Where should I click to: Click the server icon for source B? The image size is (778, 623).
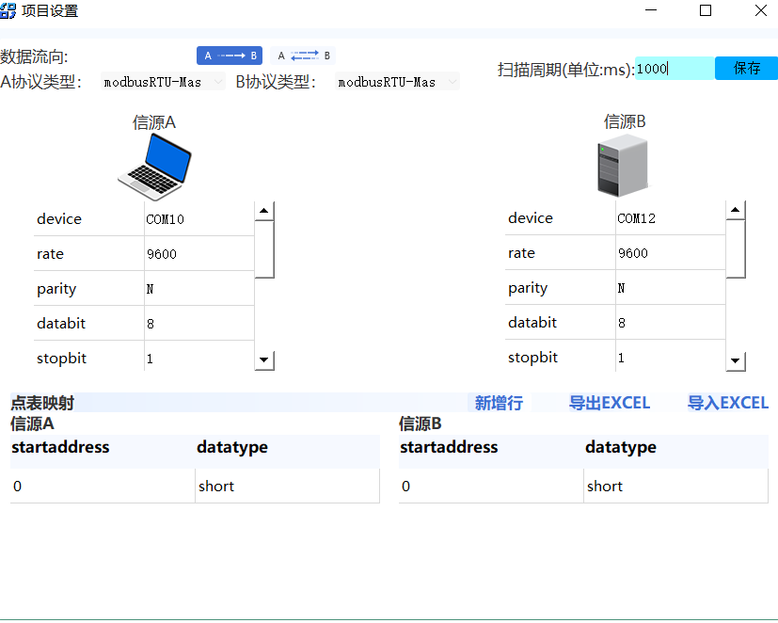[622, 167]
